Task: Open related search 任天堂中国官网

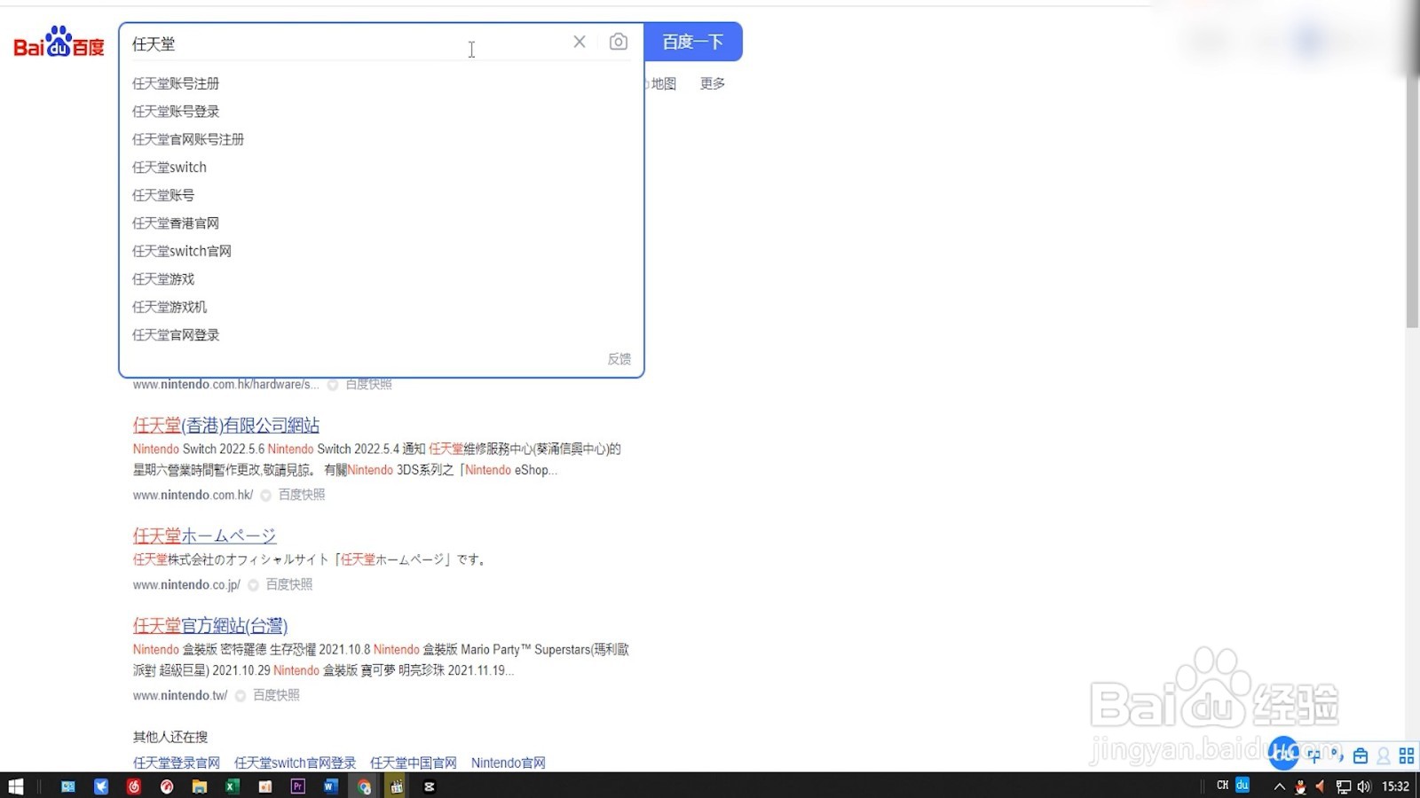Action: coord(414,763)
